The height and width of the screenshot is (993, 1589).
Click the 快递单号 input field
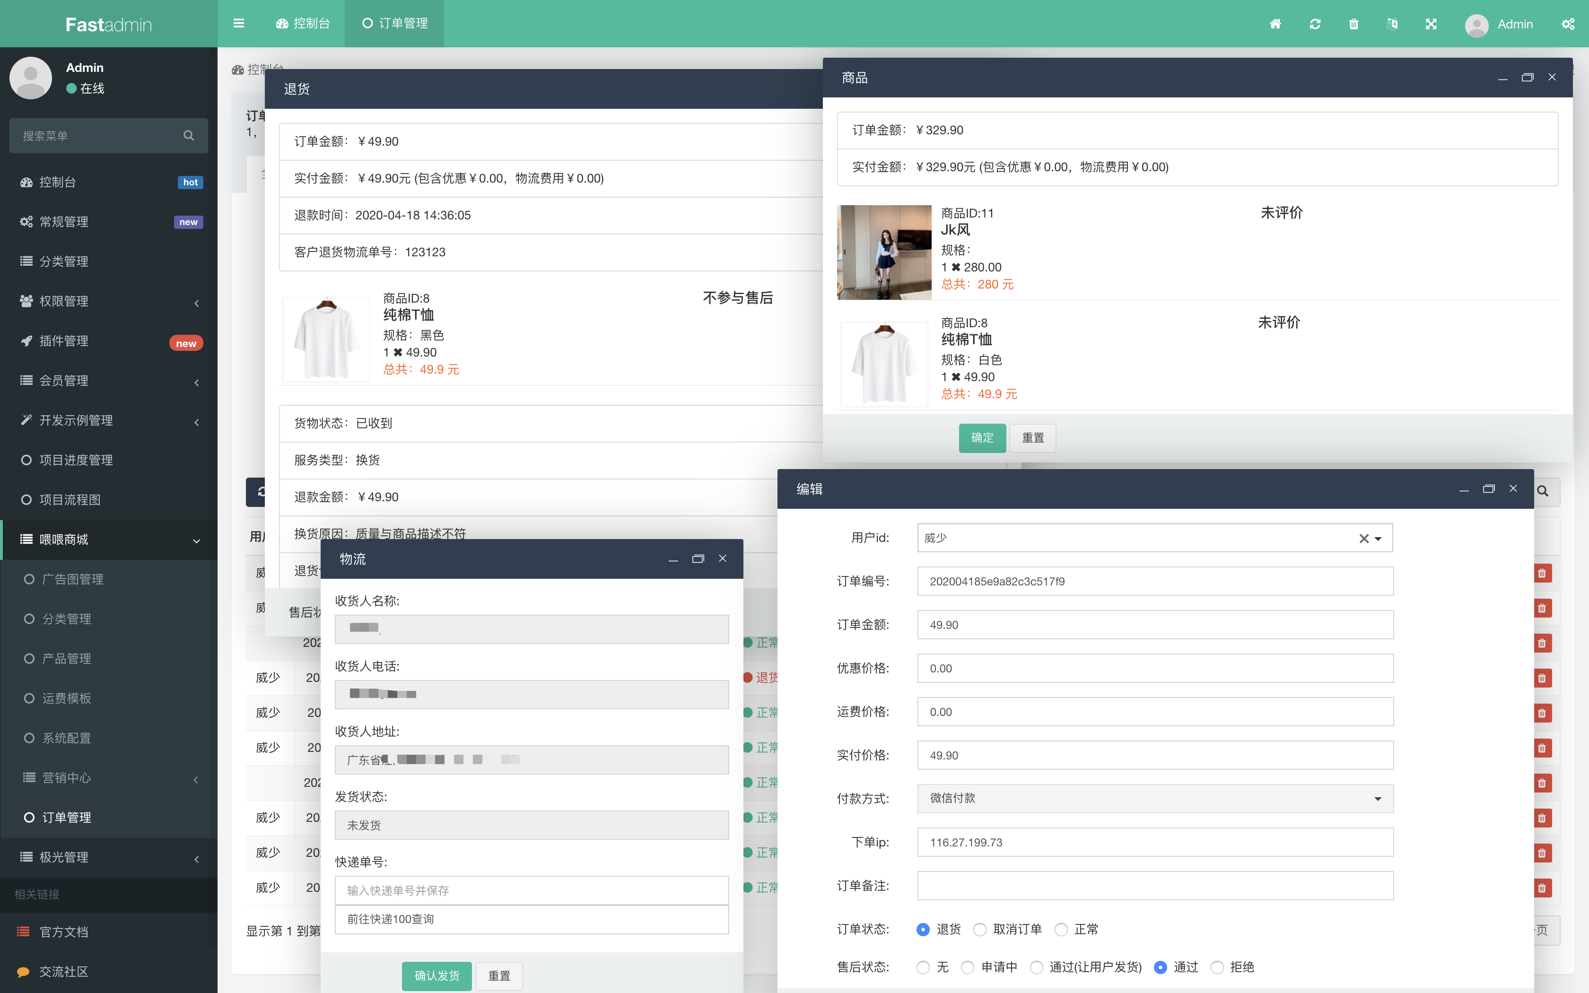click(531, 890)
